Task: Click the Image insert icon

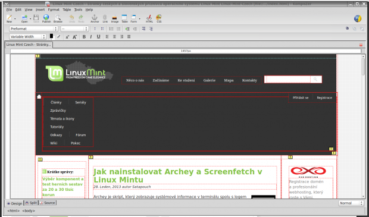Action: click(x=115, y=18)
